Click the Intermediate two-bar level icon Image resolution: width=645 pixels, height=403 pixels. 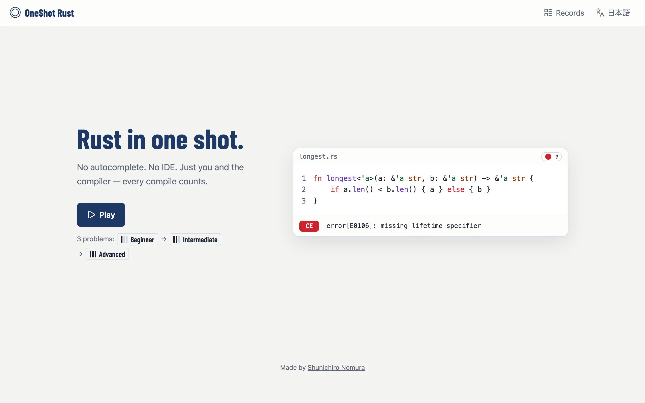[x=176, y=239]
